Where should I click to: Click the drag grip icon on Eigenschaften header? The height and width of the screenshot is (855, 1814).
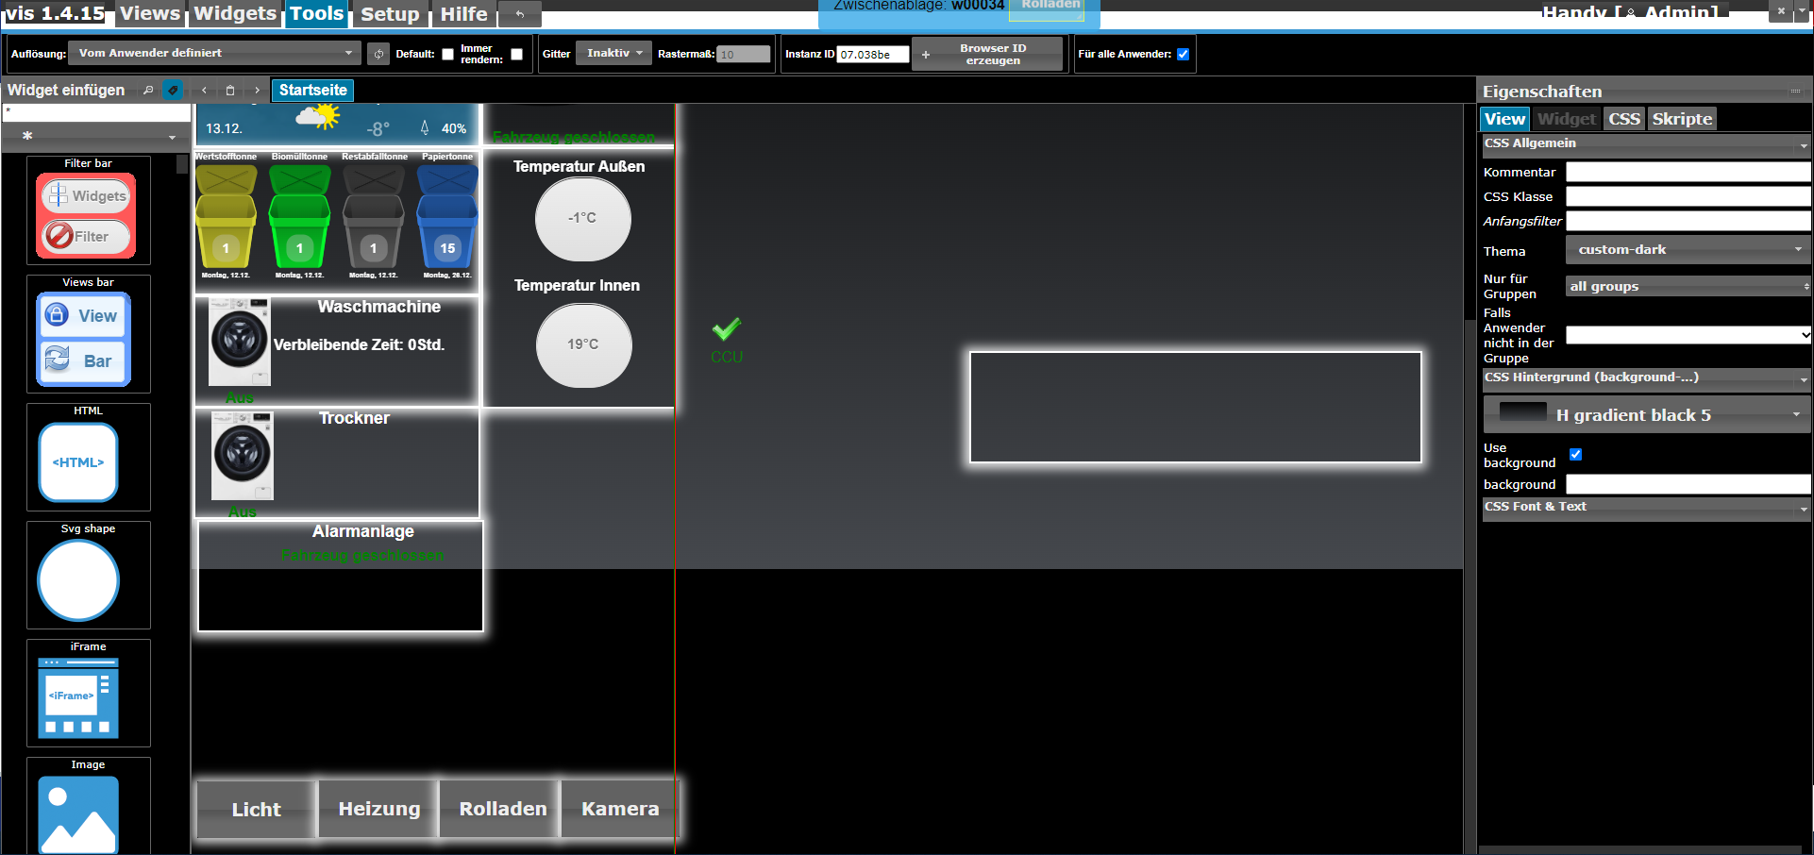1795,92
